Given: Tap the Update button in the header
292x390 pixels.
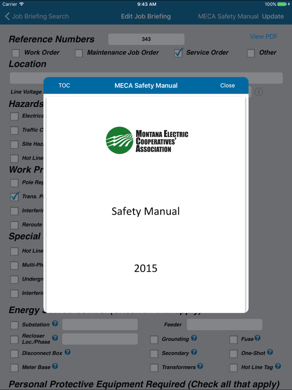Looking at the screenshot, I should point(273,16).
